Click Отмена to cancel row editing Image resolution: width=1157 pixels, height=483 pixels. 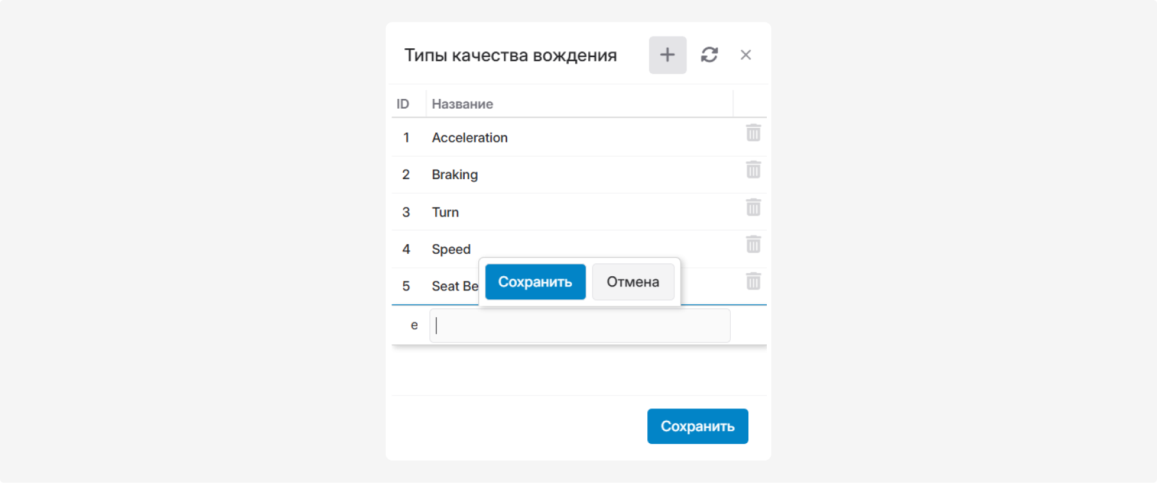pyautogui.click(x=633, y=282)
